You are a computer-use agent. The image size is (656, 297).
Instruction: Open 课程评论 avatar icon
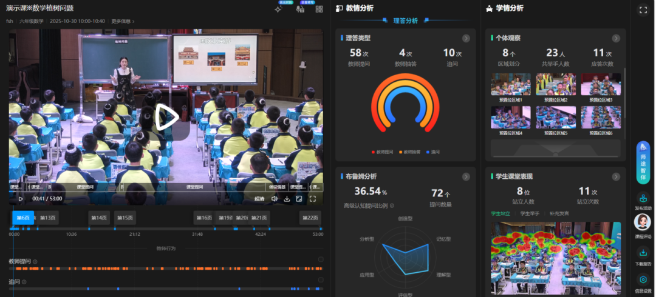[643, 222]
